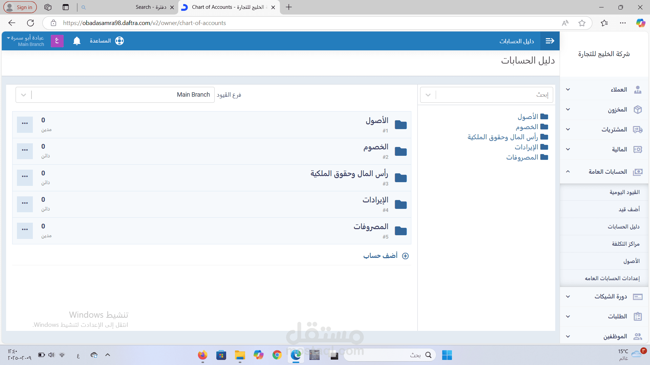650x365 pixels.
Task: Select the دورة الشيكات checks icon
Action: 638,297
